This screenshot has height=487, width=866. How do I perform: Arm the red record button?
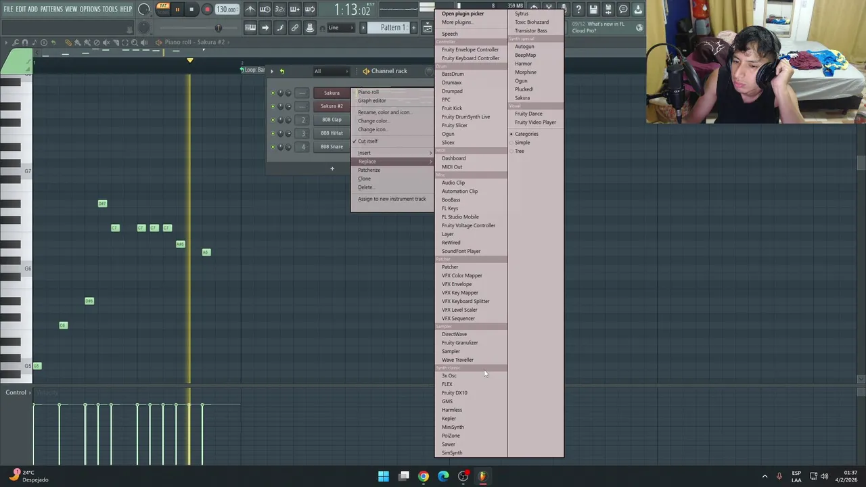pos(207,9)
